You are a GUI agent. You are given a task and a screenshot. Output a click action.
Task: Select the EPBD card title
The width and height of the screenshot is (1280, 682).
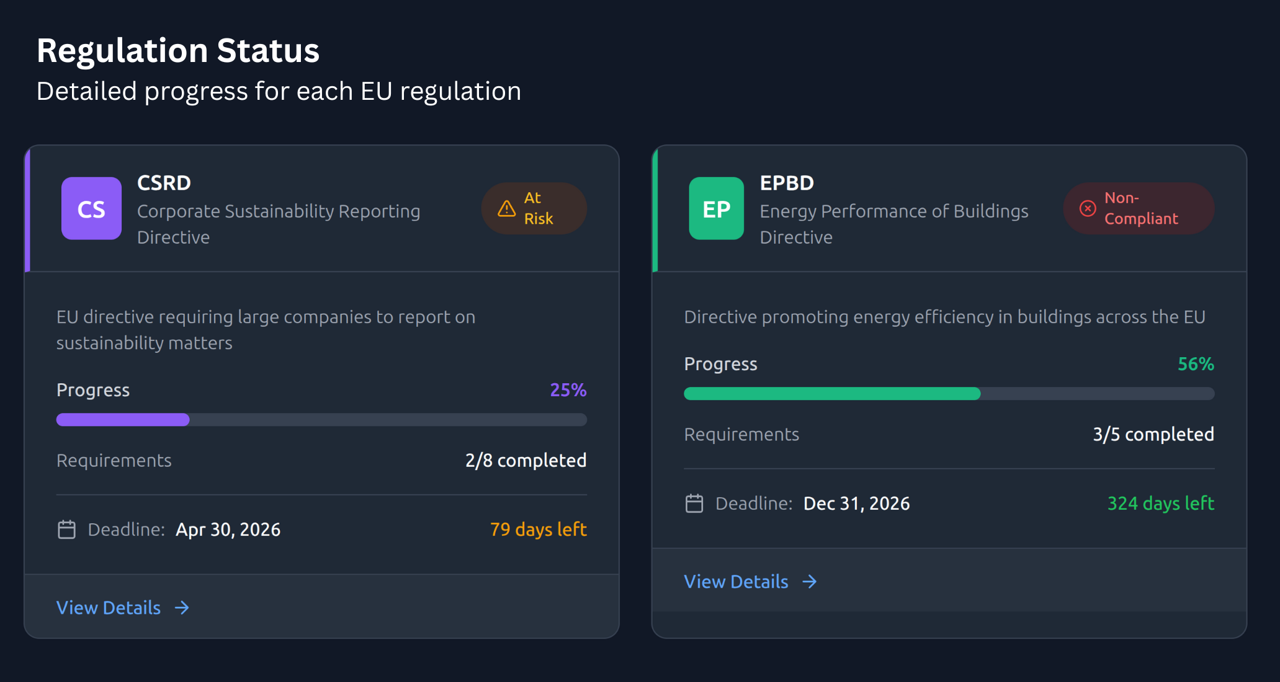tap(787, 183)
